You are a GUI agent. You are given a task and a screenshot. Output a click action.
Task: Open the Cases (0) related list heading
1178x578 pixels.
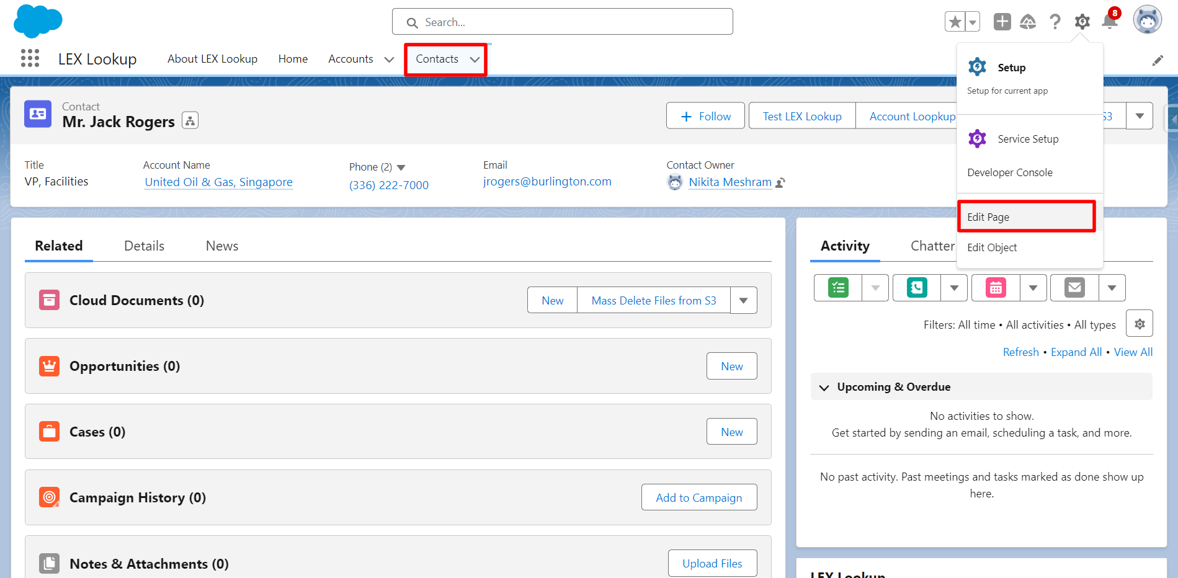click(x=97, y=432)
